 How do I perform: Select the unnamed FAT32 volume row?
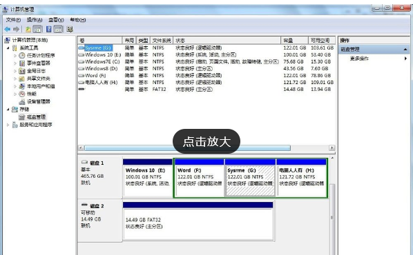206,89
